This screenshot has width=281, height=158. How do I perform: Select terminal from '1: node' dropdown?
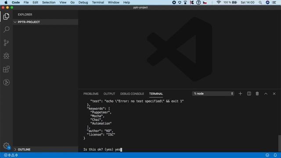[213, 93]
